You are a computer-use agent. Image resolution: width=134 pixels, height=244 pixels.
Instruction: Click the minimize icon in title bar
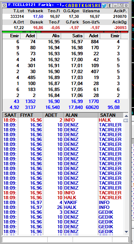pyautogui.click(x=115, y=6)
